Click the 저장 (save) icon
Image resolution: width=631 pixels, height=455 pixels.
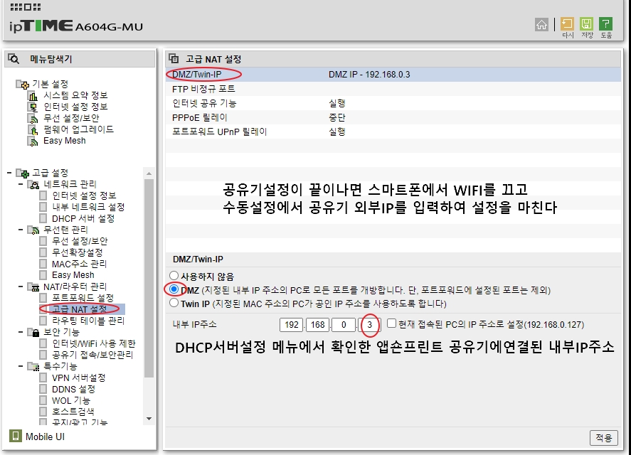click(587, 24)
